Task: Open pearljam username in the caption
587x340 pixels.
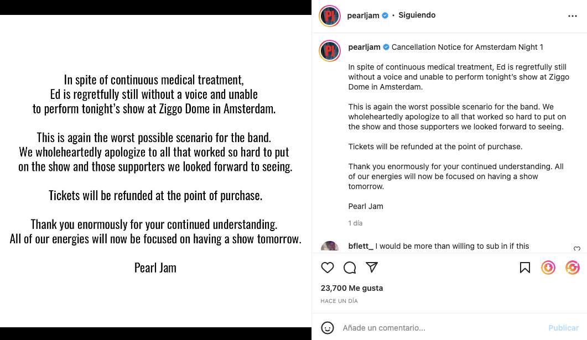Action: point(364,48)
